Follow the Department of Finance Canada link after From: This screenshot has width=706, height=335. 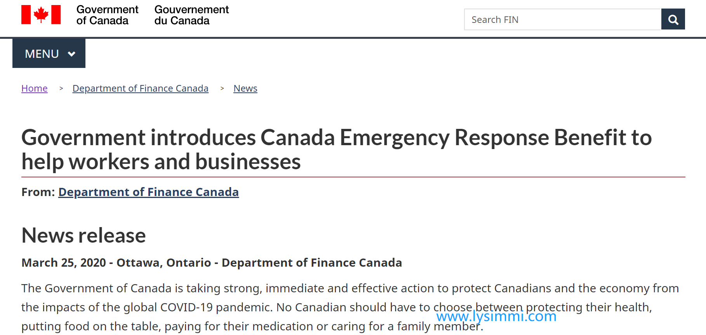pyautogui.click(x=148, y=192)
